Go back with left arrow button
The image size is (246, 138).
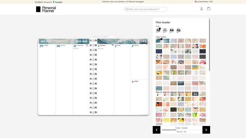(x=156, y=130)
